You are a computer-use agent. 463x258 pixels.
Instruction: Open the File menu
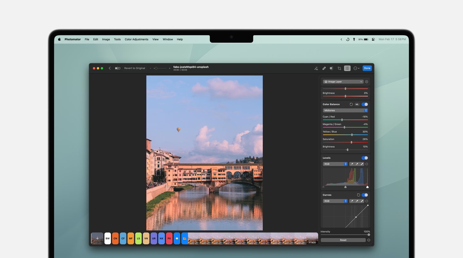(87, 39)
